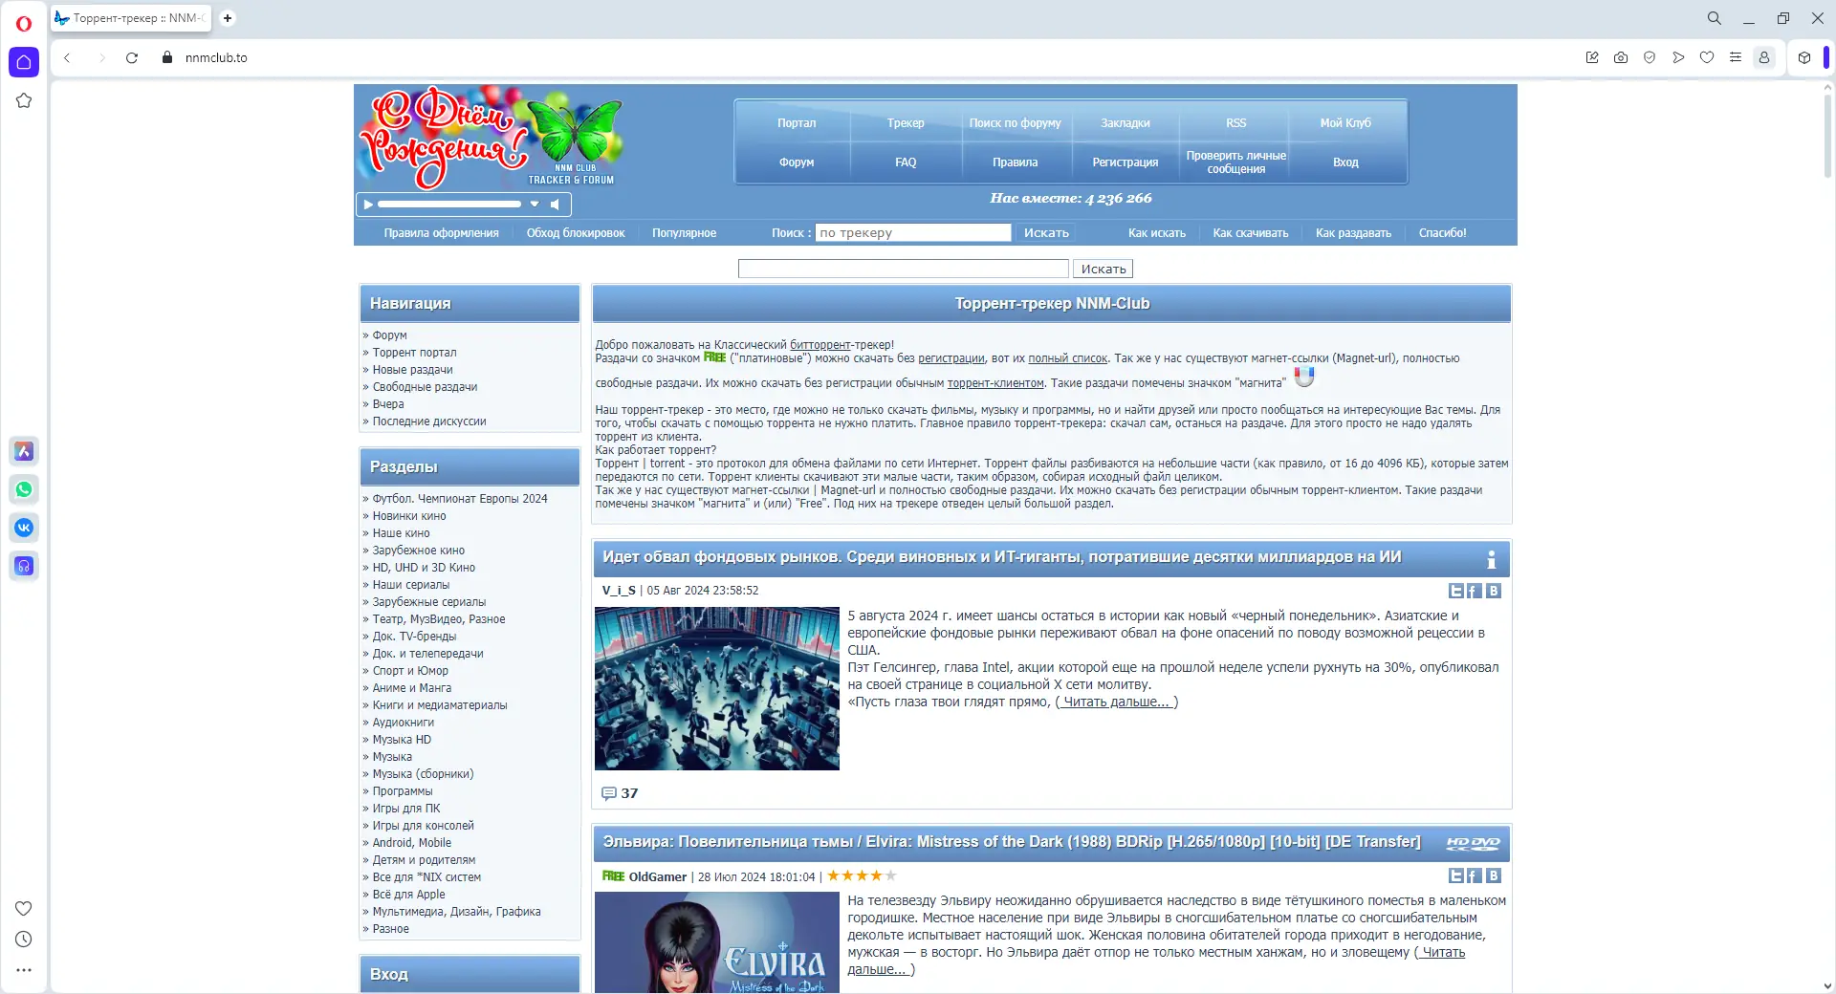Open the privacy shield icon in address bar
Screen dimensions: 1836x994
coord(1650,57)
